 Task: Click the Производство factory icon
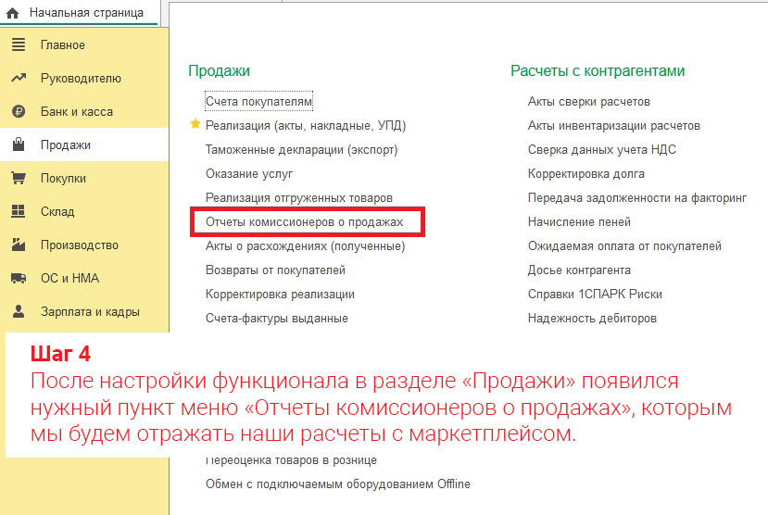[x=19, y=245]
